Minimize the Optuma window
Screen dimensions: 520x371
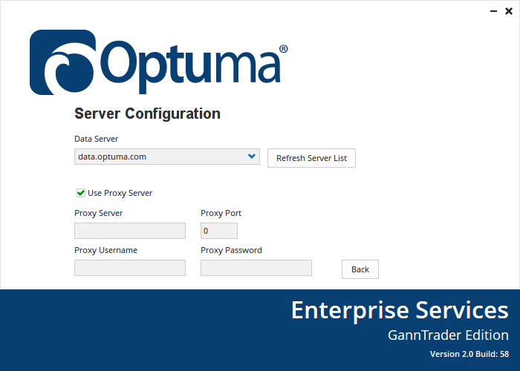pos(493,11)
